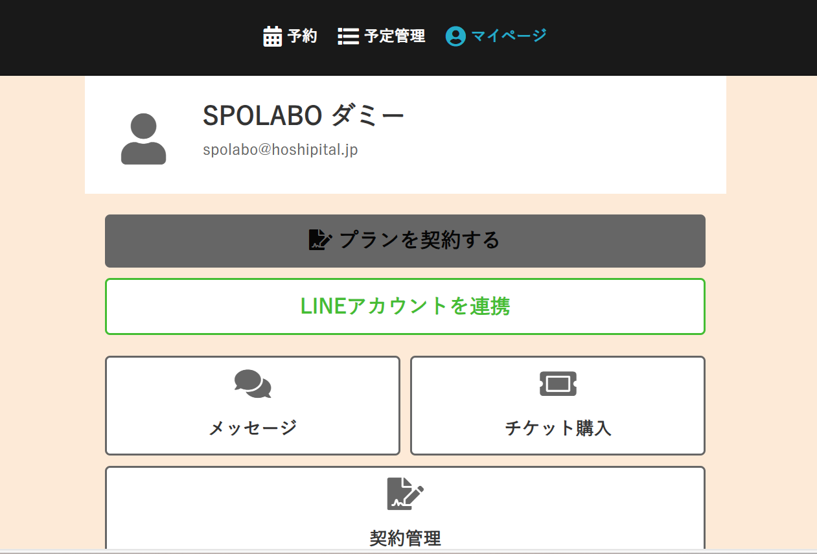
Task: Click the SPOLABO ダミー user name
Action: [303, 116]
